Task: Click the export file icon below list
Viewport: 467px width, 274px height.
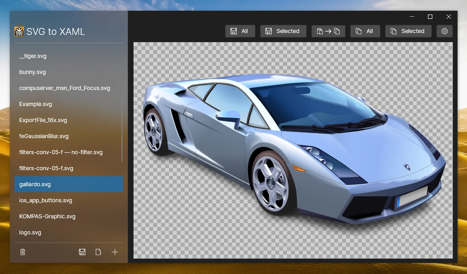Action: point(99,252)
